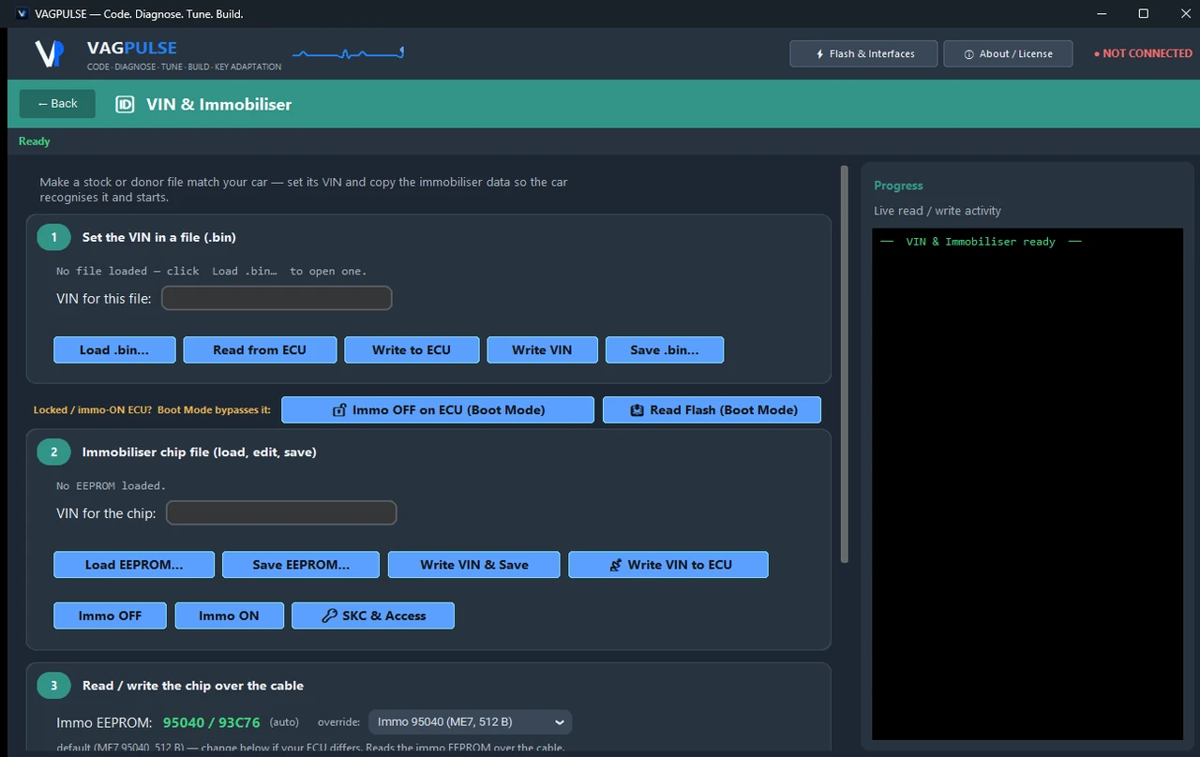The width and height of the screenshot is (1200, 757).
Task: Click the VAGPULSE logo icon
Action: 49,53
